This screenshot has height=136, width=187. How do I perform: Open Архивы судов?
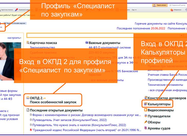(159, 128)
